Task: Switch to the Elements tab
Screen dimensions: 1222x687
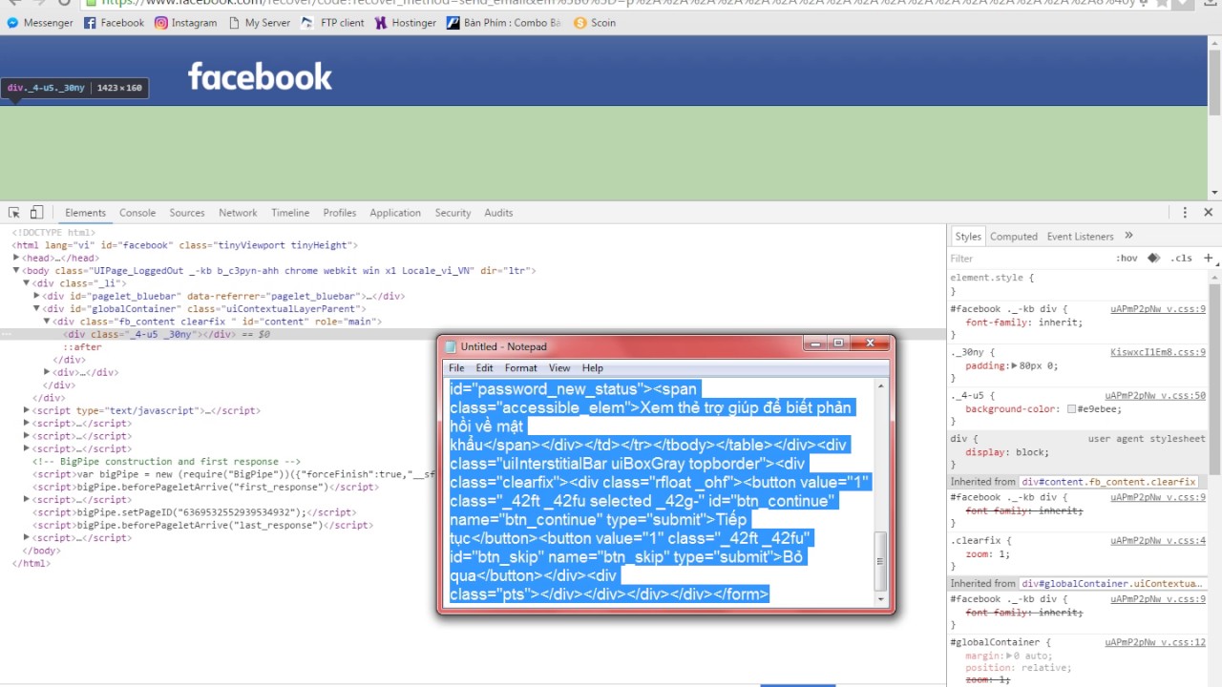Action: click(x=85, y=213)
